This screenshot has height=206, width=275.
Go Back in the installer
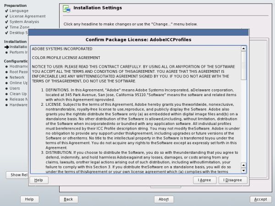pyautogui.click(x=69, y=199)
